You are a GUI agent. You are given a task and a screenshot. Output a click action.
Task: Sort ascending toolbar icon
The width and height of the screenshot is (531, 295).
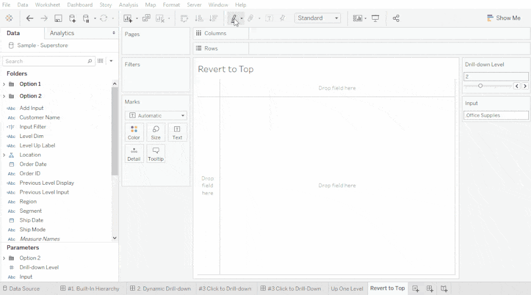pos(199,18)
